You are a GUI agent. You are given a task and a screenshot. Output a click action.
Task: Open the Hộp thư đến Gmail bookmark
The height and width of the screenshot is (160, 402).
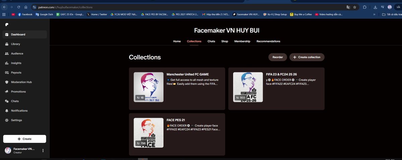216,14
